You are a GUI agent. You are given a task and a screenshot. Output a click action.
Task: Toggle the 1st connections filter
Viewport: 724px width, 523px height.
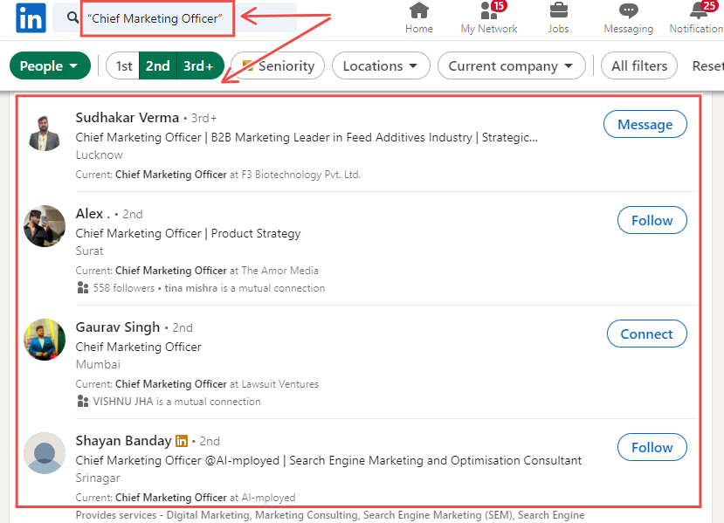[x=123, y=66]
